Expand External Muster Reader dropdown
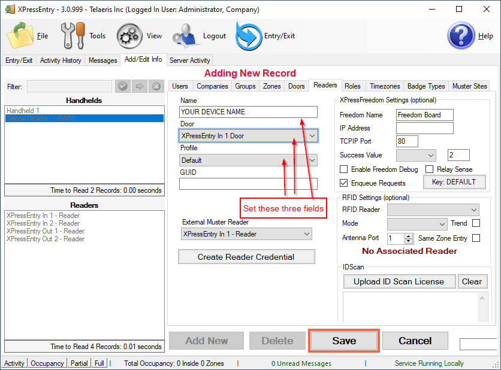The image size is (501, 370). pos(306,234)
